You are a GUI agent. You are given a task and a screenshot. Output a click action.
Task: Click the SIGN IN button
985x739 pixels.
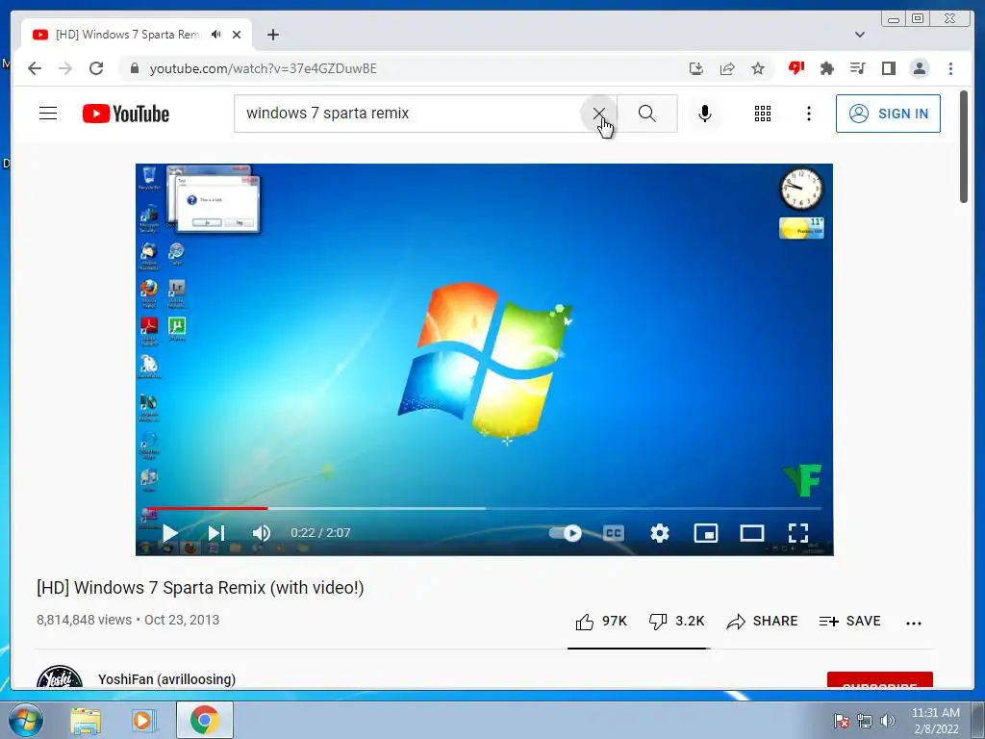[888, 114]
